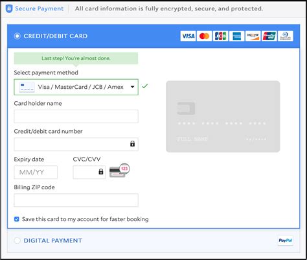Click the Secure Payment shield icon

(x=9, y=8)
